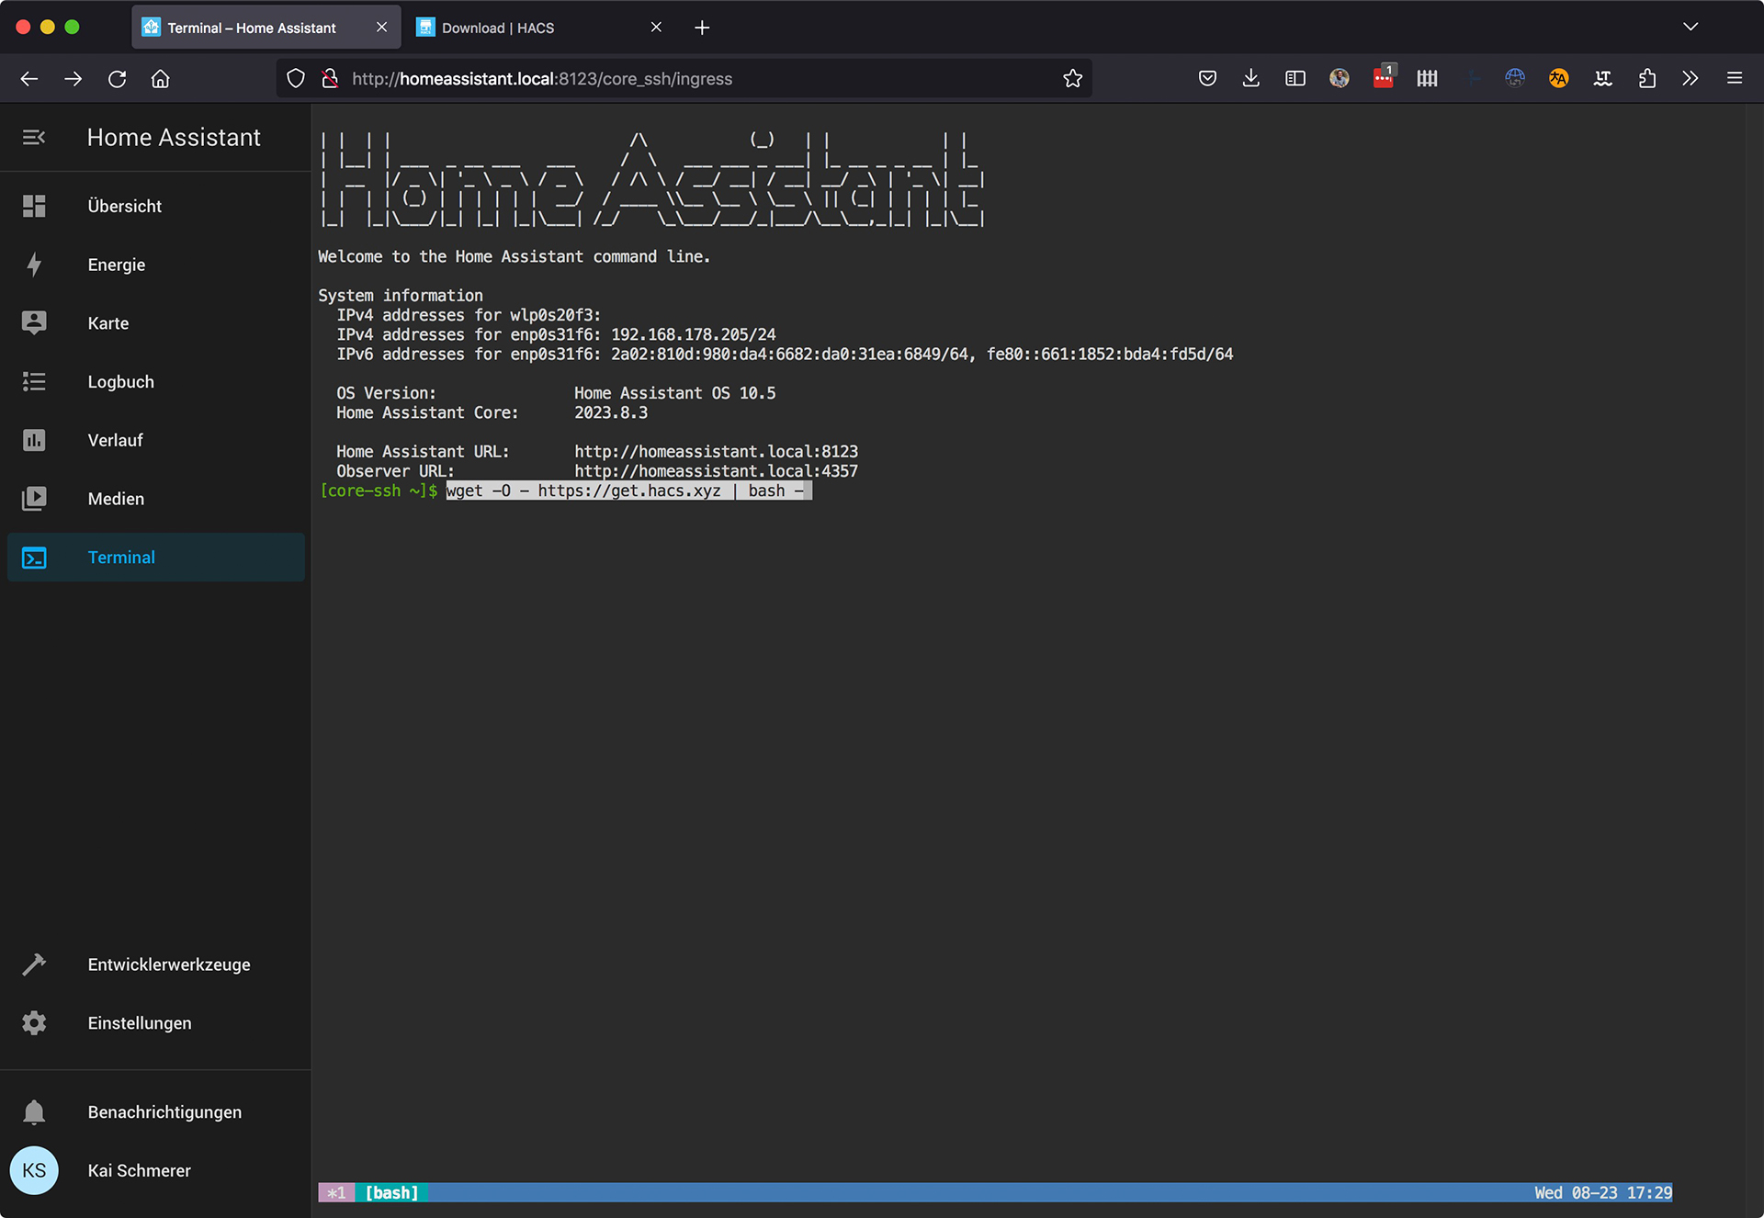Open Firefox application menu
The width and height of the screenshot is (1764, 1218).
[1734, 79]
